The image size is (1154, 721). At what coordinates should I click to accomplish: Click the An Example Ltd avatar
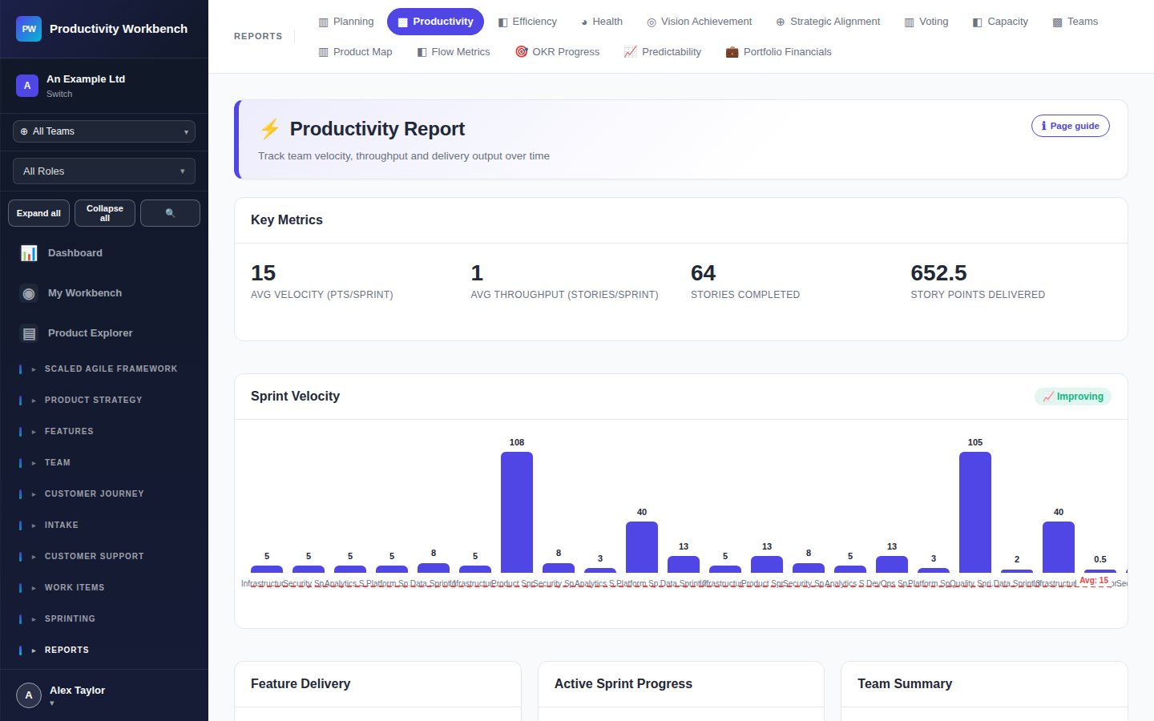pyautogui.click(x=27, y=86)
